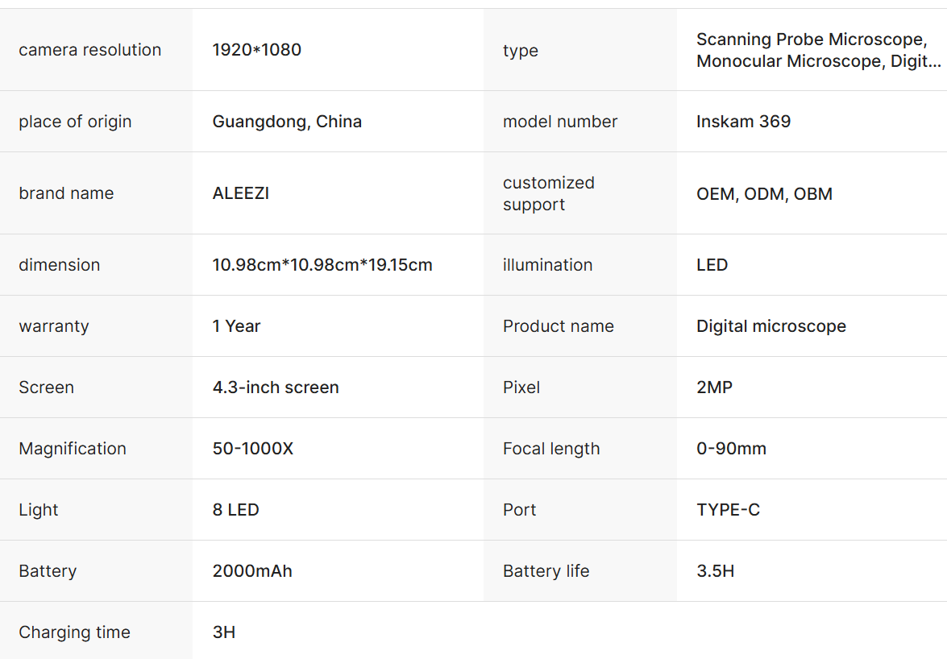The height and width of the screenshot is (659, 947).
Task: Select the ALEEZI brand name value
Action: (241, 193)
